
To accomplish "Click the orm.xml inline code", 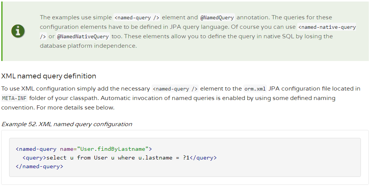I will tap(255, 89).
